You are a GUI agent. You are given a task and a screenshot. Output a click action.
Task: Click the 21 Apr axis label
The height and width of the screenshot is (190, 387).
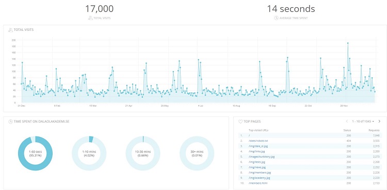click(129, 106)
